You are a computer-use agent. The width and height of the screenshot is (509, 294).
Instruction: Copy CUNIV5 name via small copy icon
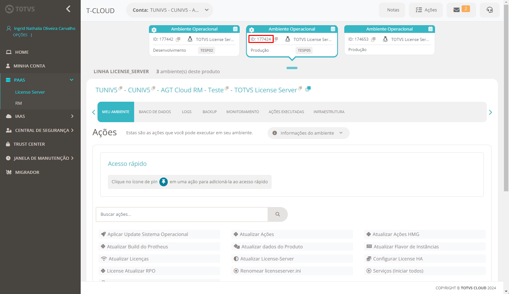(x=153, y=88)
